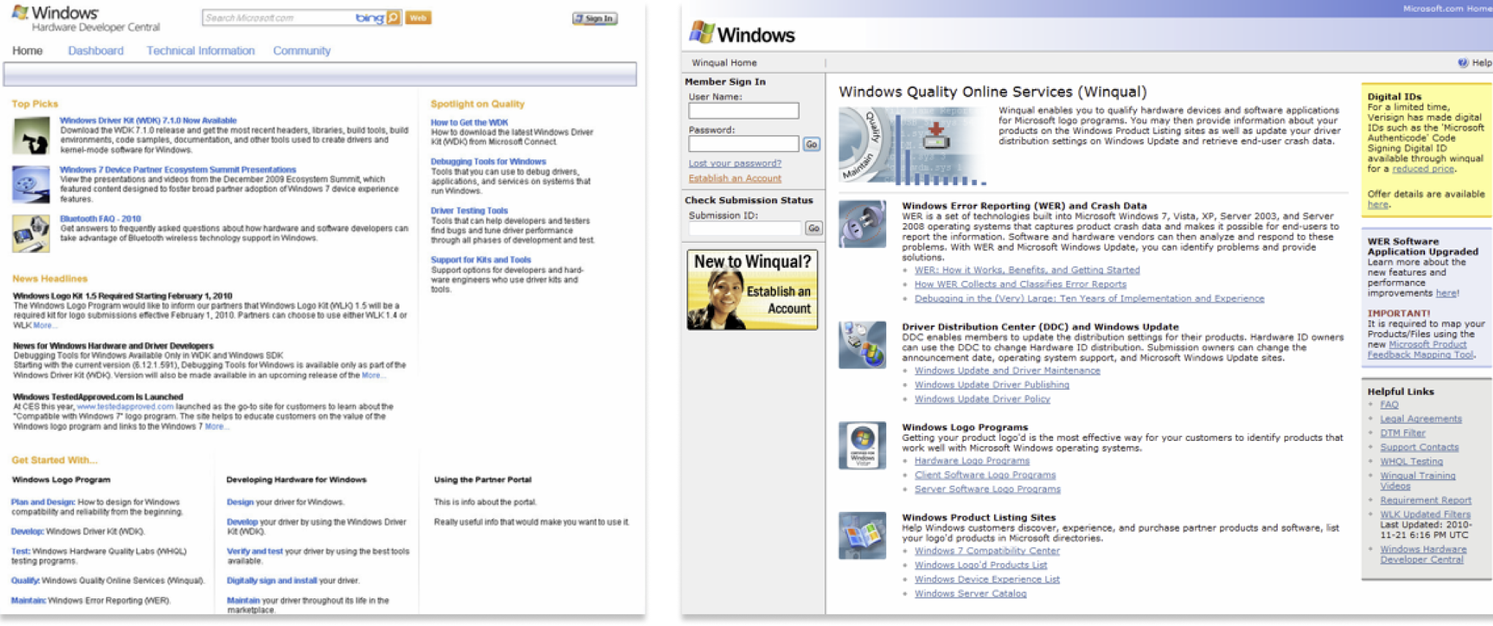Click the New to Winqual Establish Account banner
1493x626 pixels.
point(752,290)
